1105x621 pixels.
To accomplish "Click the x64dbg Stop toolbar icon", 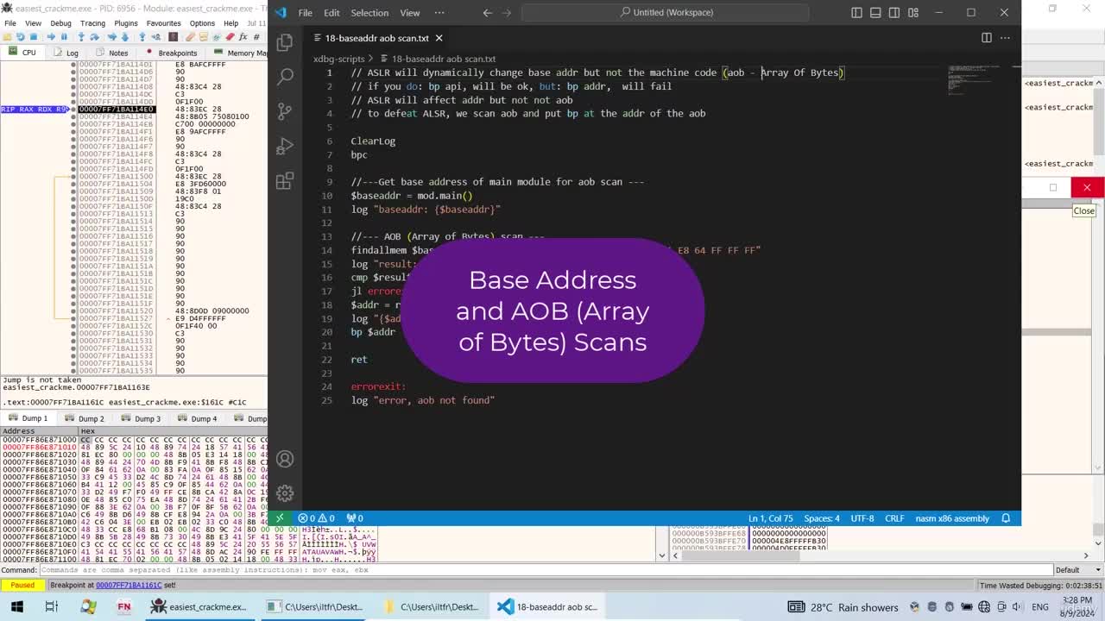I will [x=34, y=36].
